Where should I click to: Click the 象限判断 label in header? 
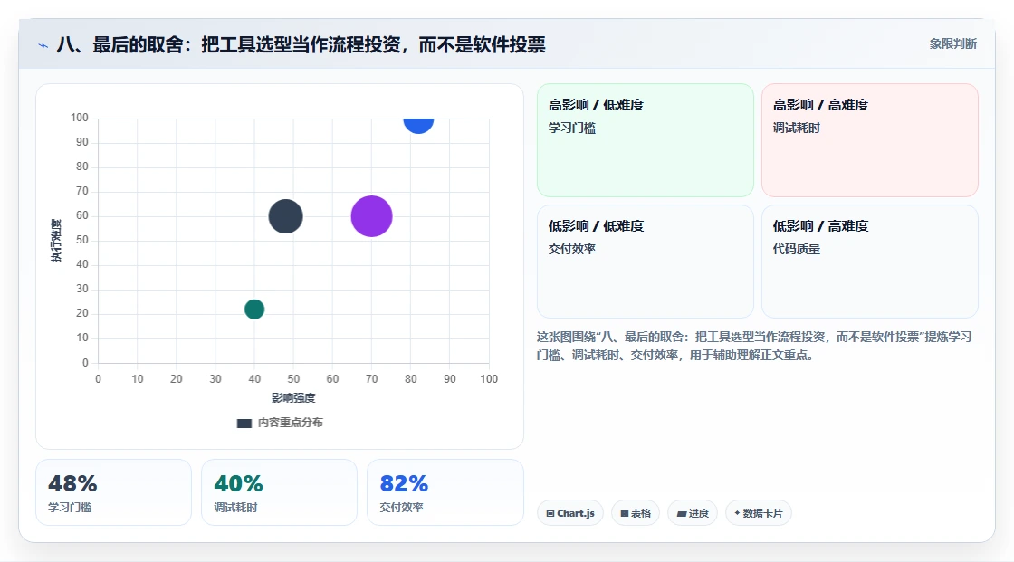point(952,44)
